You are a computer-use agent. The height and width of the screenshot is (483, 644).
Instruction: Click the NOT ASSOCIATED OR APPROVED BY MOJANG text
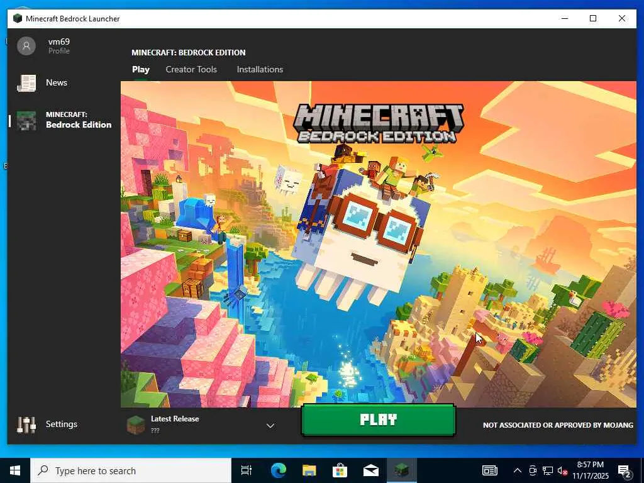[x=558, y=425]
